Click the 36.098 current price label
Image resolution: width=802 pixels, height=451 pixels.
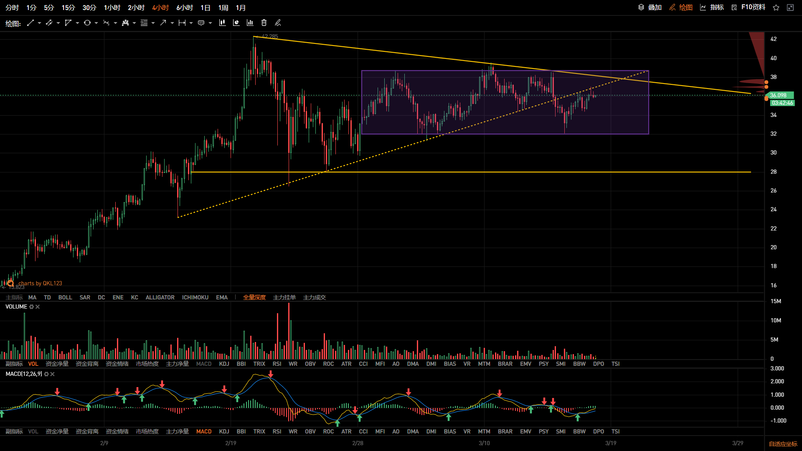coord(778,95)
